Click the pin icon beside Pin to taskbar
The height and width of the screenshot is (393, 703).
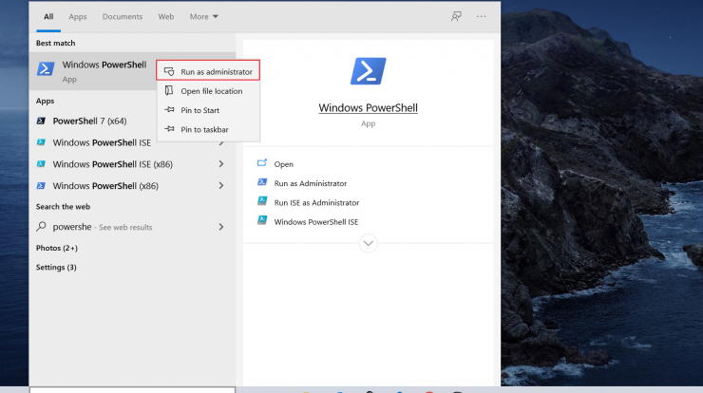click(169, 129)
